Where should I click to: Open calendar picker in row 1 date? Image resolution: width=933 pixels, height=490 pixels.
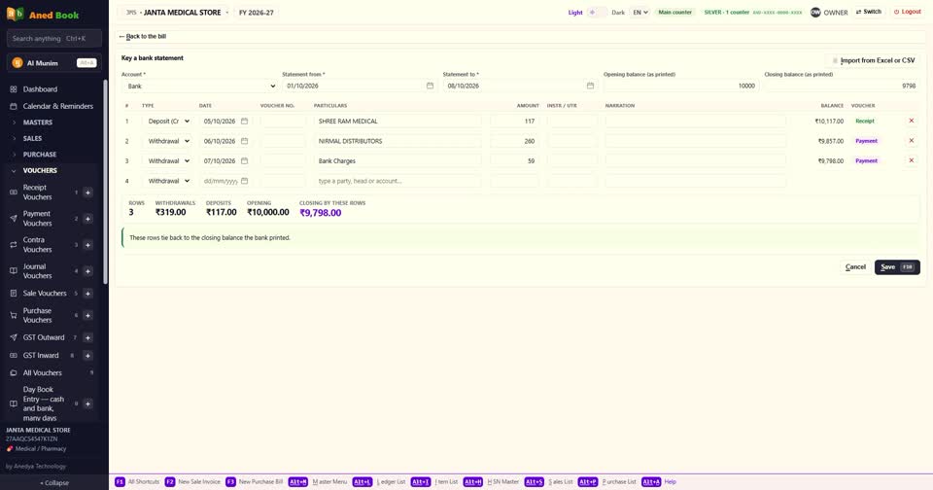pyautogui.click(x=244, y=121)
